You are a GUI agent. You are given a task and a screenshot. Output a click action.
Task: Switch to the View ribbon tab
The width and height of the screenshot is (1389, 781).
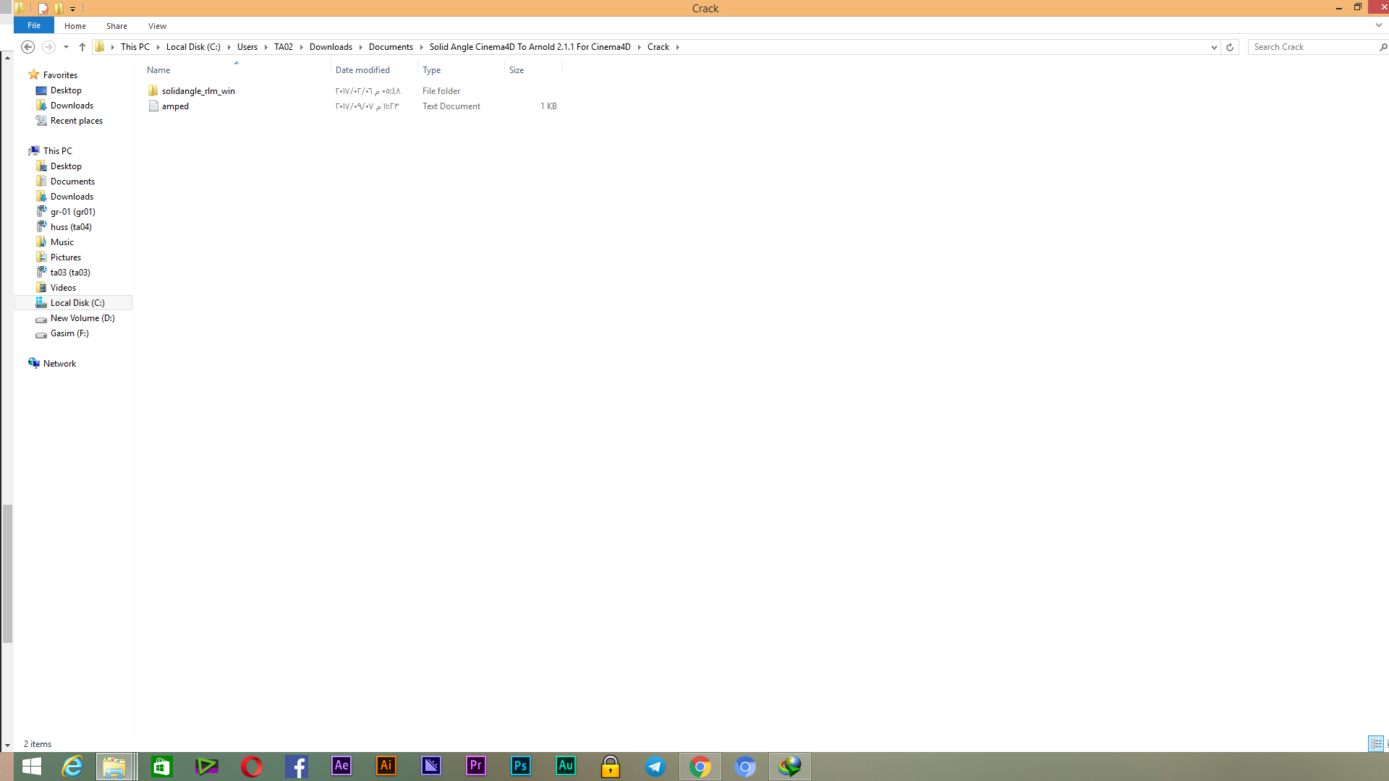pyautogui.click(x=157, y=26)
